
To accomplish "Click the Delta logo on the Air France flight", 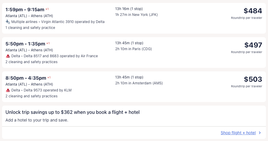I will click(8, 56).
